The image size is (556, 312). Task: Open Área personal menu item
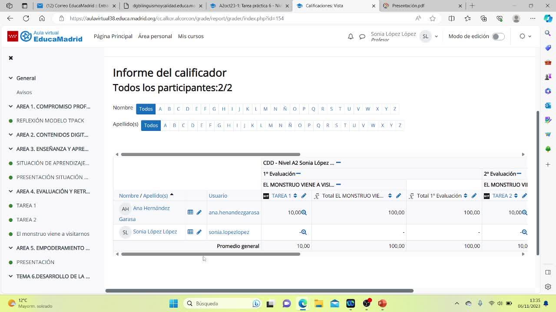(x=155, y=36)
